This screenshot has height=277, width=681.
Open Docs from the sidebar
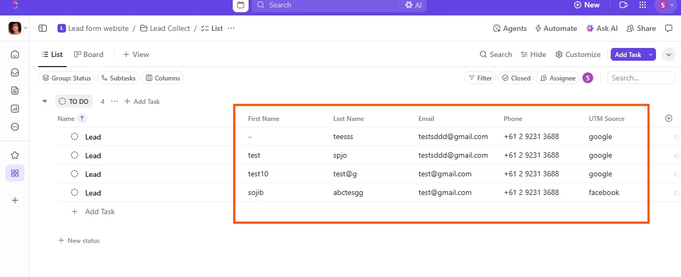(x=15, y=91)
